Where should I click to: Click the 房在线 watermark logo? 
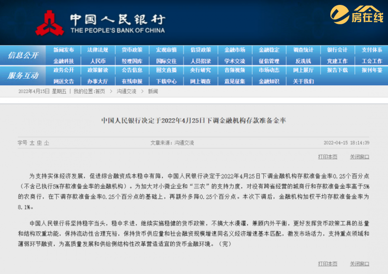pos(356,16)
